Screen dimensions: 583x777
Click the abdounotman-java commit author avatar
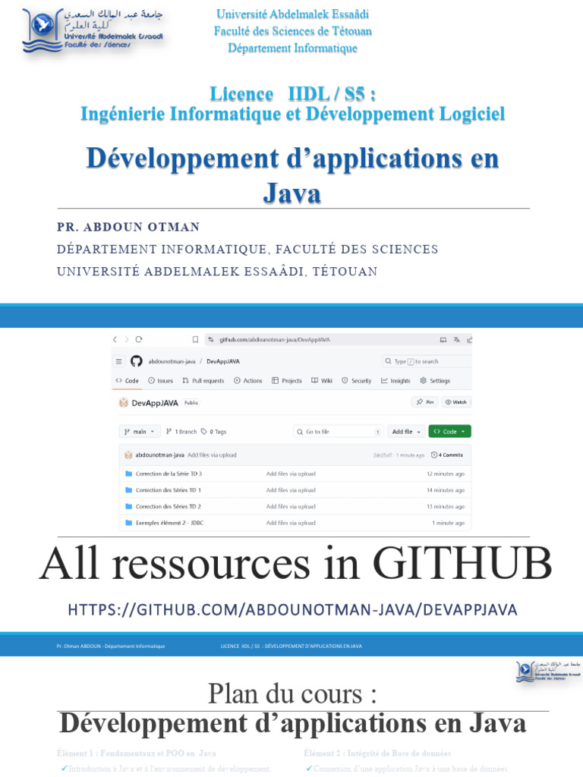pyautogui.click(x=128, y=455)
